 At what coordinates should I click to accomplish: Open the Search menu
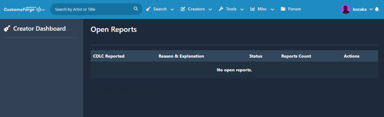(x=160, y=9)
